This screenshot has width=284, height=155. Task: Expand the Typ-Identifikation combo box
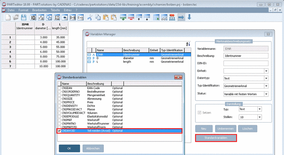pyautogui.click(x=266, y=86)
